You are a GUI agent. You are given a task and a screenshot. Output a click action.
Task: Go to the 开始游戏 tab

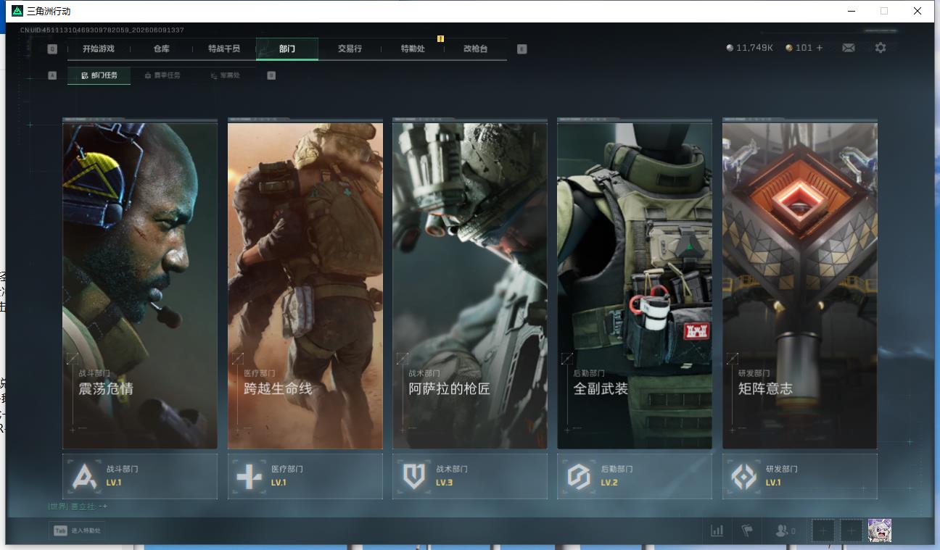(x=99, y=49)
